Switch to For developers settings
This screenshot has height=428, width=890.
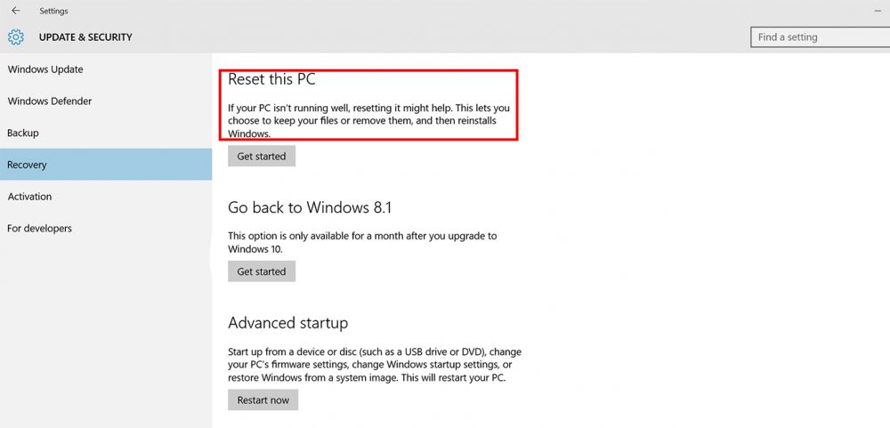pyautogui.click(x=39, y=229)
